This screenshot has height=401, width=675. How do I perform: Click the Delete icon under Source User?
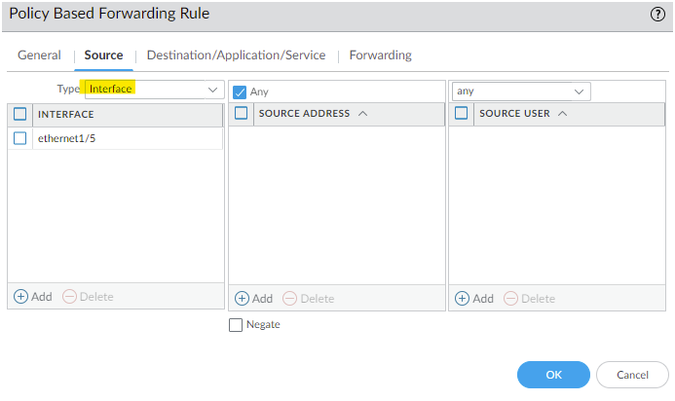509,298
